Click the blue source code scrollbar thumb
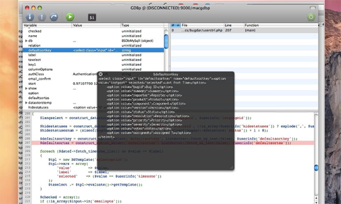 point(316,168)
